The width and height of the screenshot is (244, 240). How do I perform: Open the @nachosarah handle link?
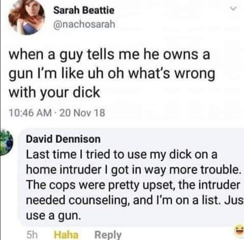pyautogui.click(x=84, y=24)
